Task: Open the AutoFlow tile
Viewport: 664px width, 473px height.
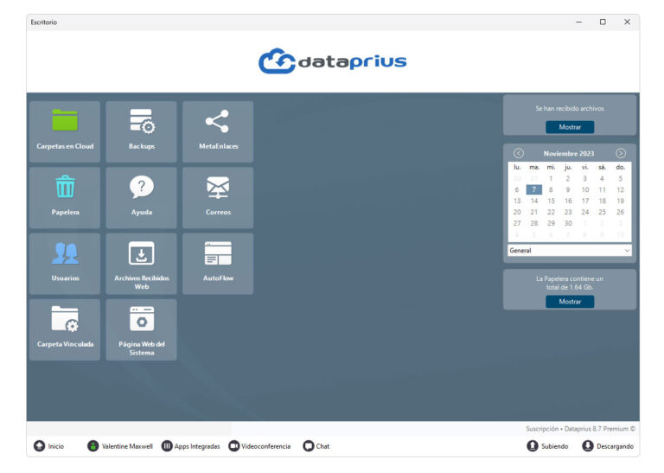Action: tap(218, 264)
